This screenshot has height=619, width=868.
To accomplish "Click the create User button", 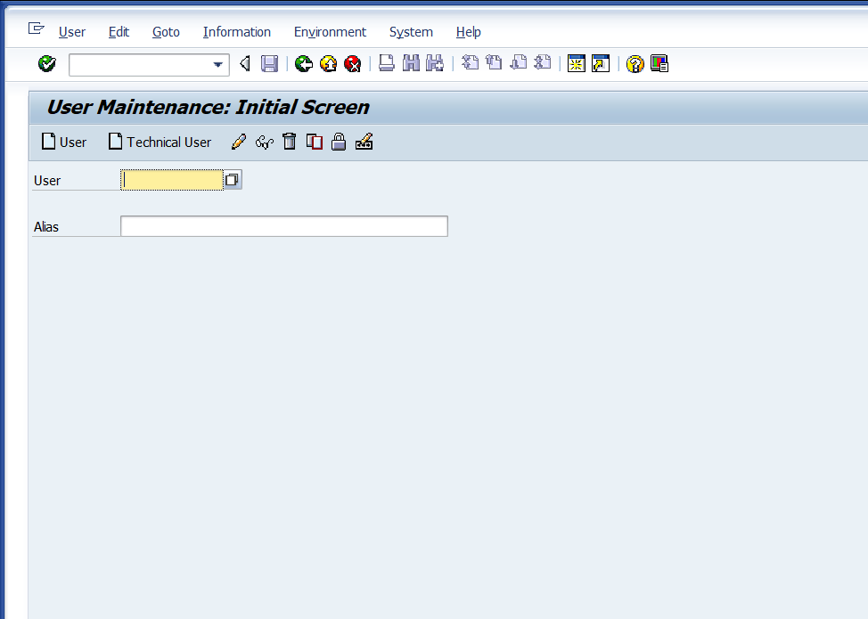I will (x=64, y=143).
